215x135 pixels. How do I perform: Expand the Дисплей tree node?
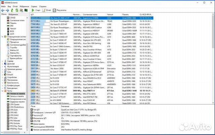click(2, 64)
